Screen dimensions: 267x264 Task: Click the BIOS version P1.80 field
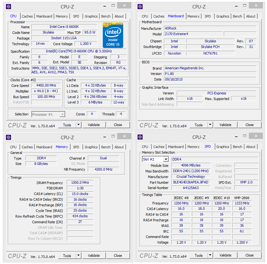coord(210,74)
